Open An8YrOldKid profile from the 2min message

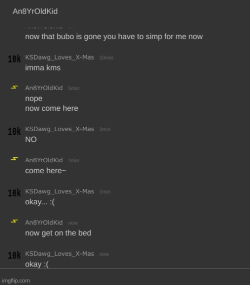click(x=44, y=160)
